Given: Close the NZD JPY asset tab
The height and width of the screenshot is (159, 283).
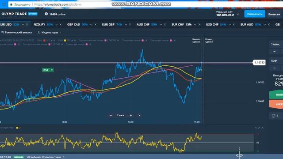Looking at the screenshot, I should [x=61, y=25].
